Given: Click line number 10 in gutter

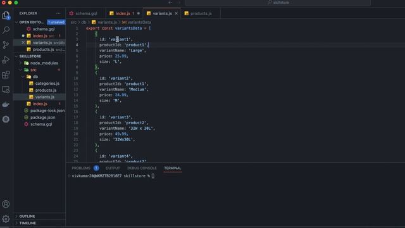Looking at the screenshot, I should tap(76, 79).
